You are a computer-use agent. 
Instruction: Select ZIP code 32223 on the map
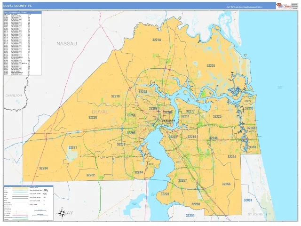click(165, 194)
